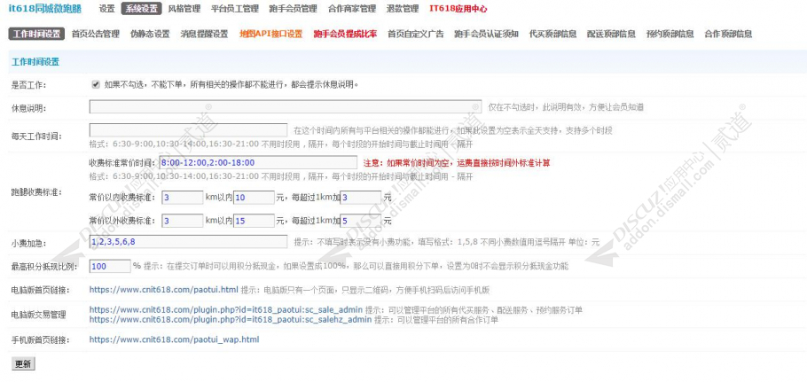Click 常价以外 base price field showing 15

255,221
